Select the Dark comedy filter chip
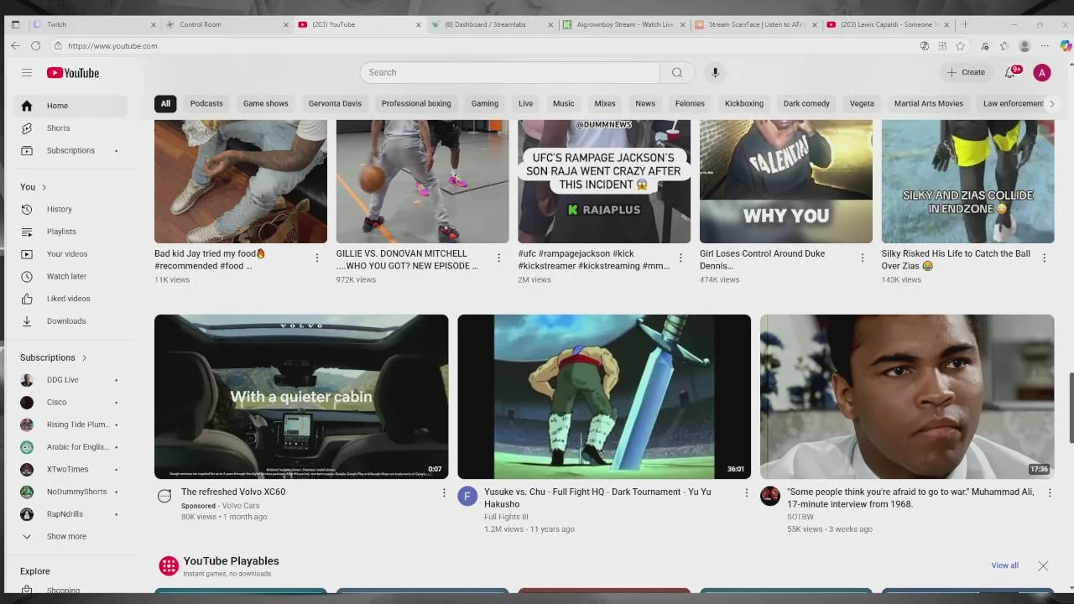Viewport: 1074px width, 604px height. (x=806, y=104)
